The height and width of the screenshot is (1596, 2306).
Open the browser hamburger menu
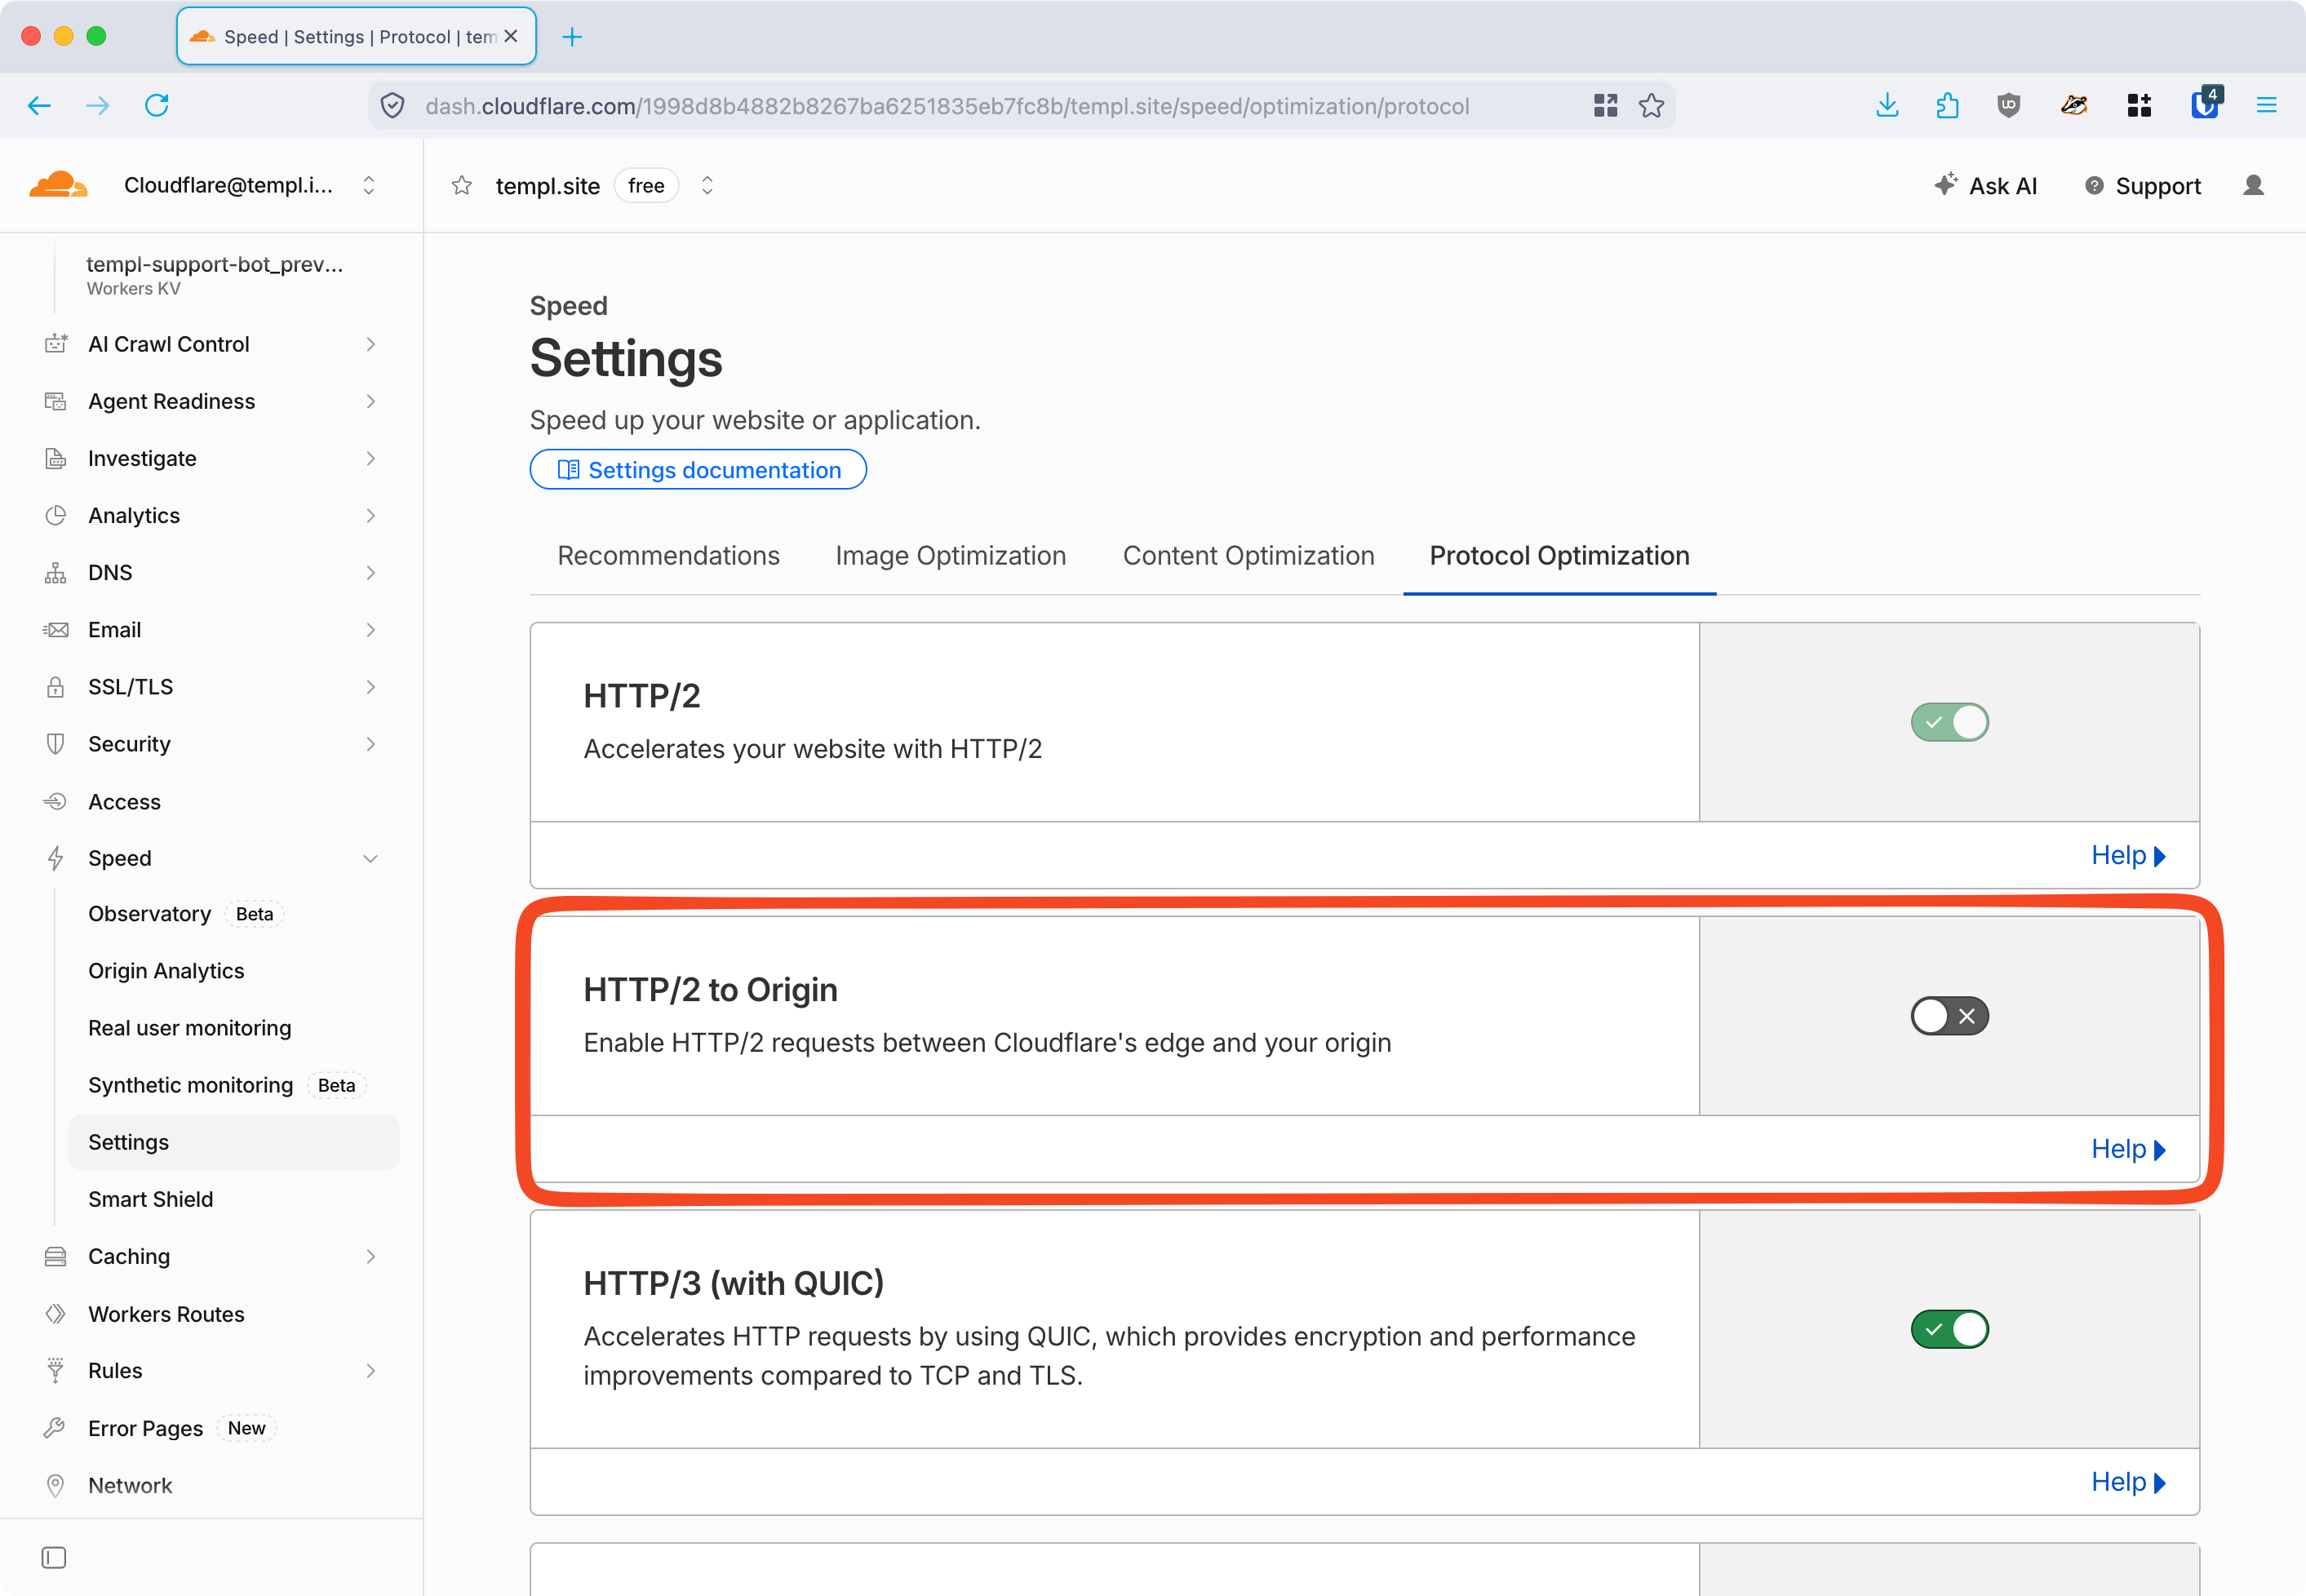point(2266,106)
